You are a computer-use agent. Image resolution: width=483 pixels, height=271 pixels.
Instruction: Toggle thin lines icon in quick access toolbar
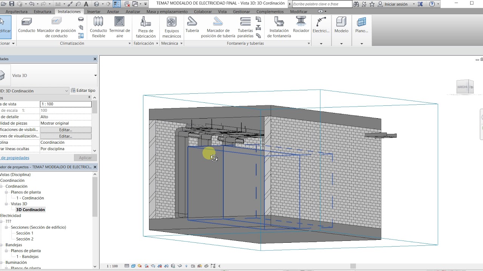117,4
